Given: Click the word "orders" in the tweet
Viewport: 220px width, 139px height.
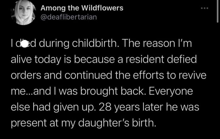Looking at the screenshot, I should 26,75.
